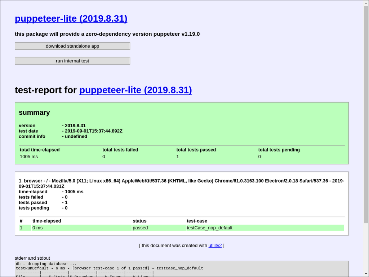Click the test-case column header
Screen dimensions: 369x277
(197, 221)
